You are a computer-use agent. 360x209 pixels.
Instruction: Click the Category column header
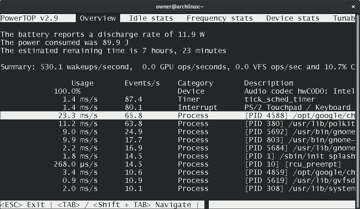click(x=196, y=83)
